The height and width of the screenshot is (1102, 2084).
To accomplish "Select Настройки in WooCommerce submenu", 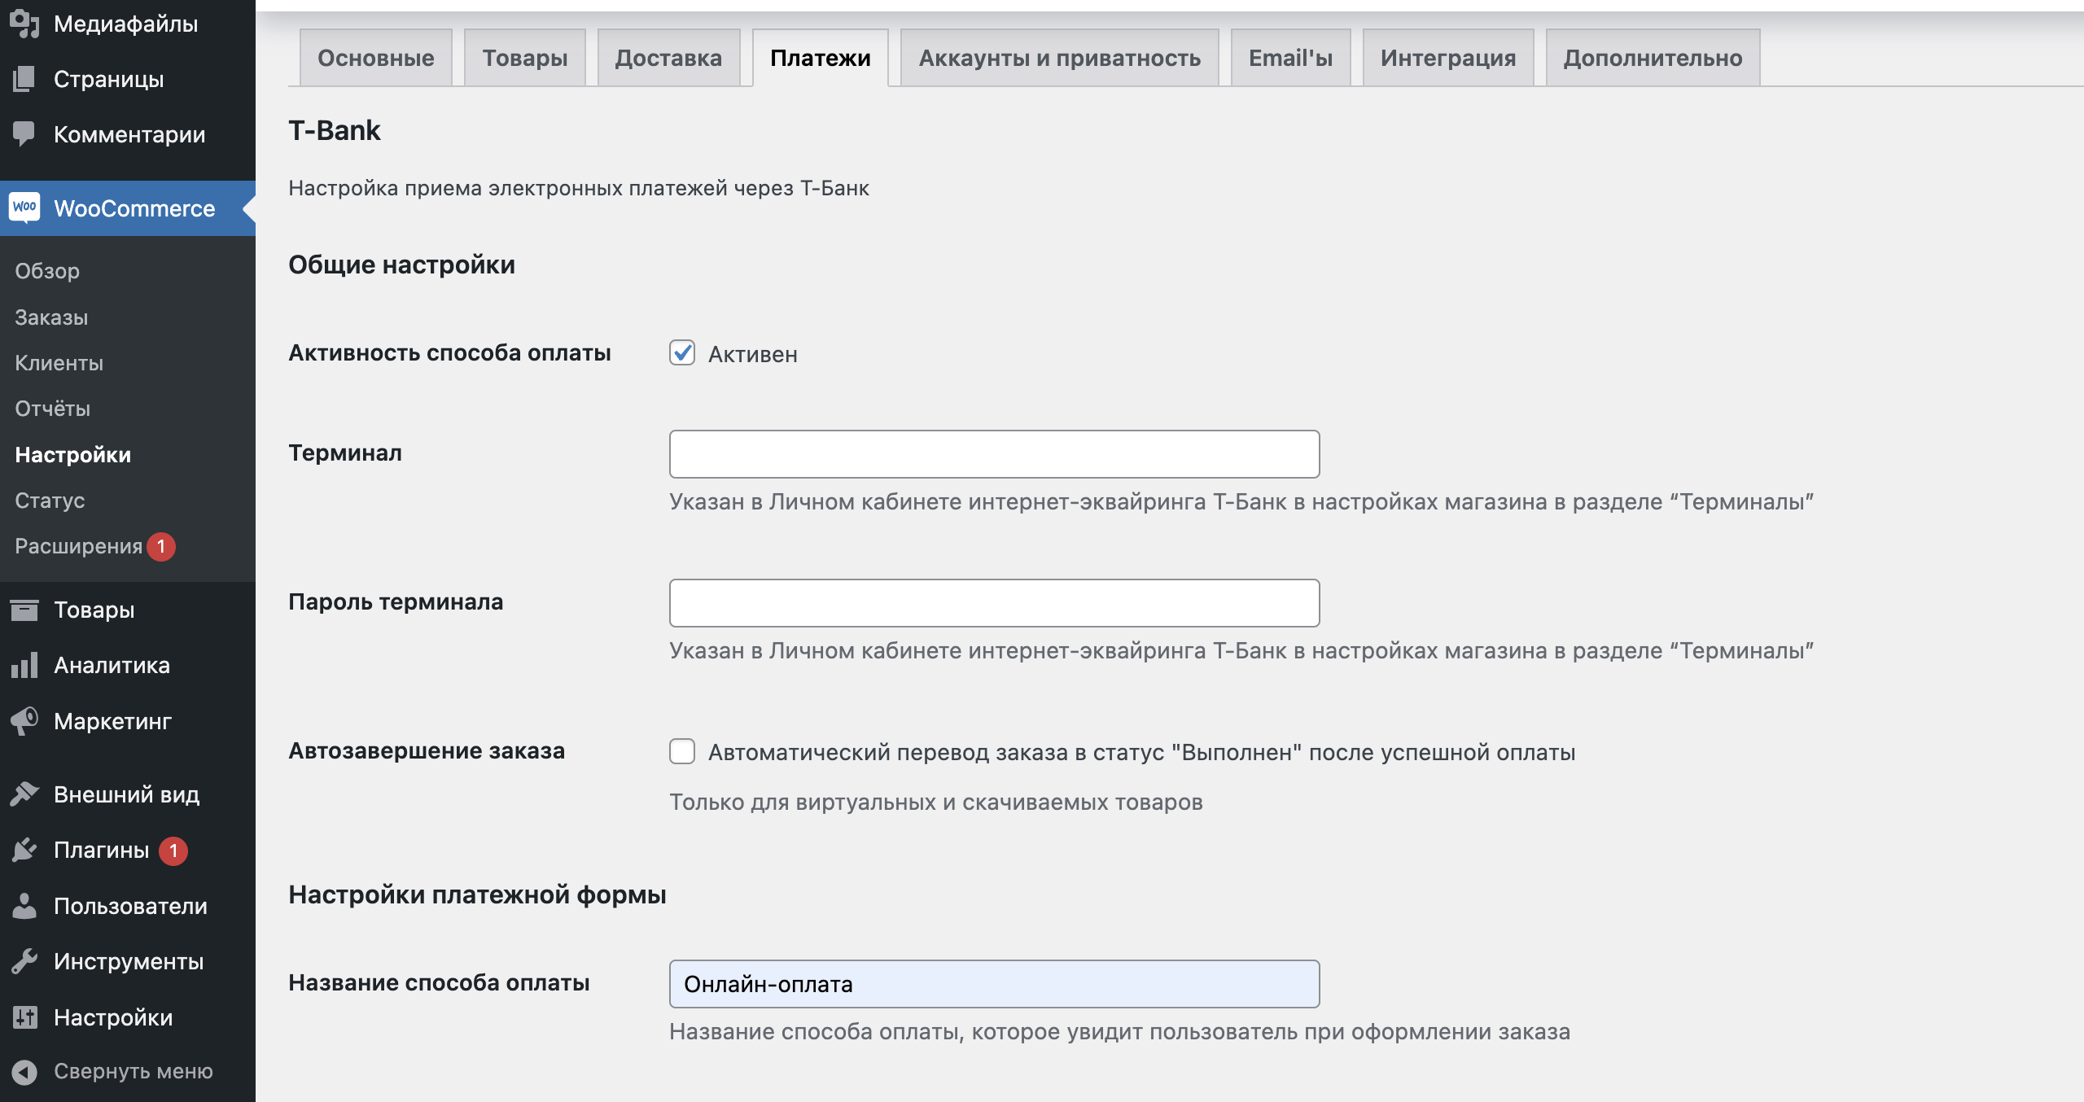I will pos(73,455).
